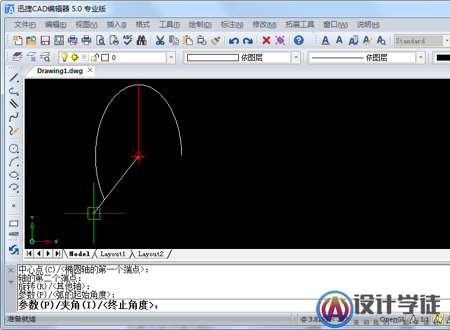Select the freehand sketch pencil tool

14,131
